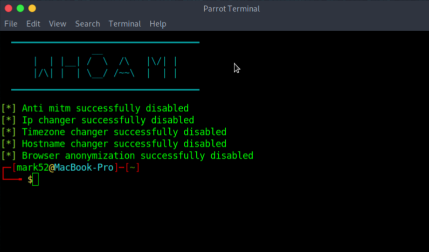Image resolution: width=429 pixels, height=252 pixels.
Task: Click the WHOAMI ASCII art banner
Action: pyautogui.click(x=105, y=66)
